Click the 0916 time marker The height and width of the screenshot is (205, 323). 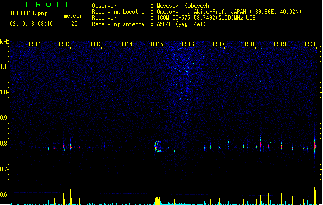188,44
